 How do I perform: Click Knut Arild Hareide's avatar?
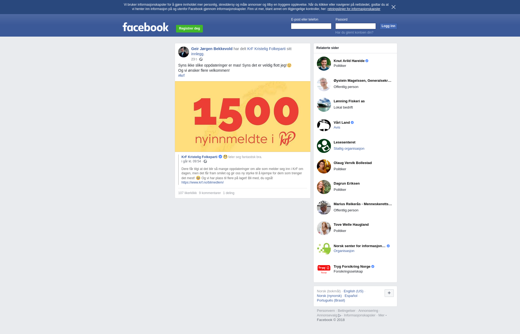click(324, 64)
